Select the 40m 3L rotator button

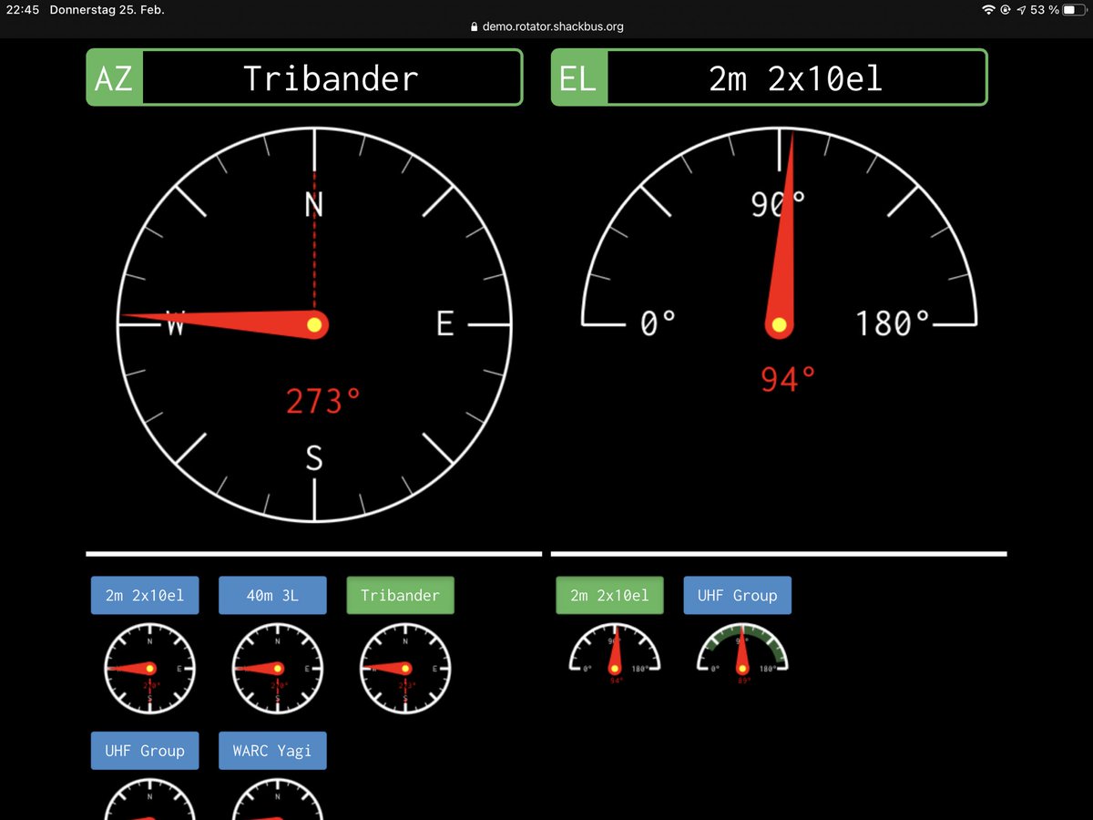click(x=272, y=596)
